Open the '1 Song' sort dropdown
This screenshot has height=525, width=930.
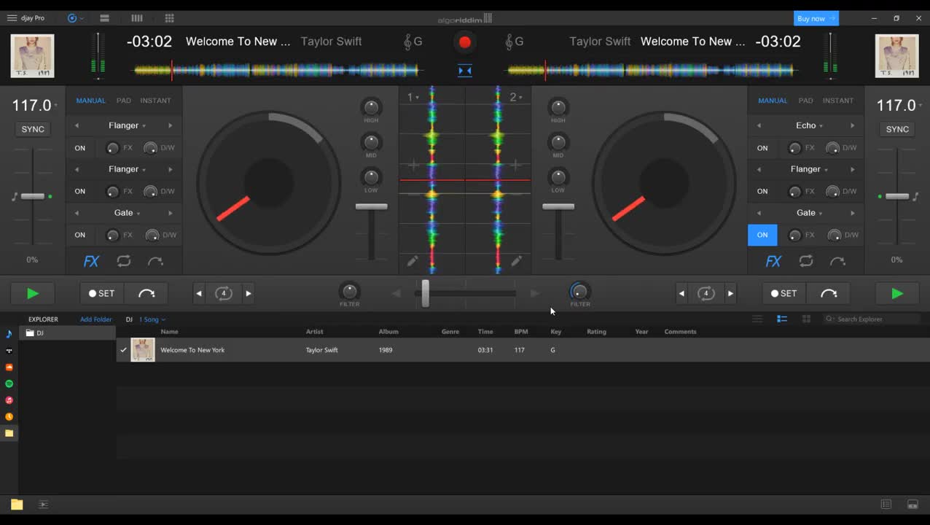(x=152, y=319)
